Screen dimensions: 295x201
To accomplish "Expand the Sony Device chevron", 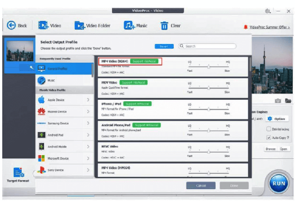I will [88, 170].
